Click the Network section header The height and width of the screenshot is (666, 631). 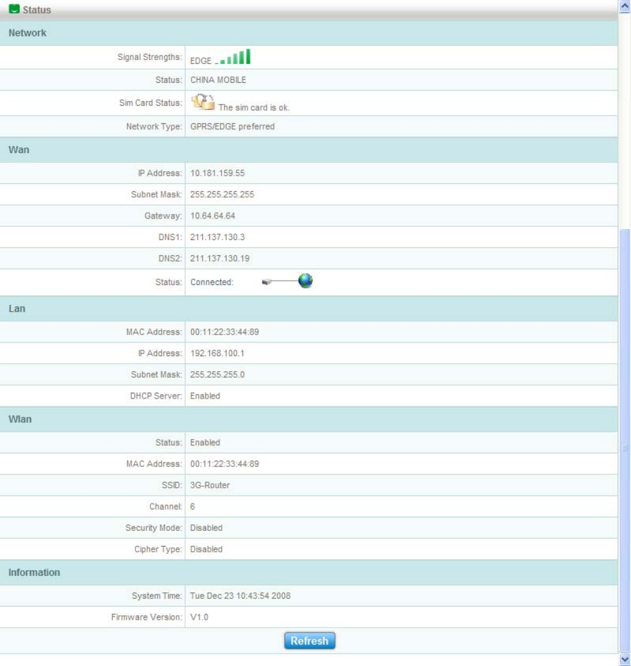pos(308,33)
